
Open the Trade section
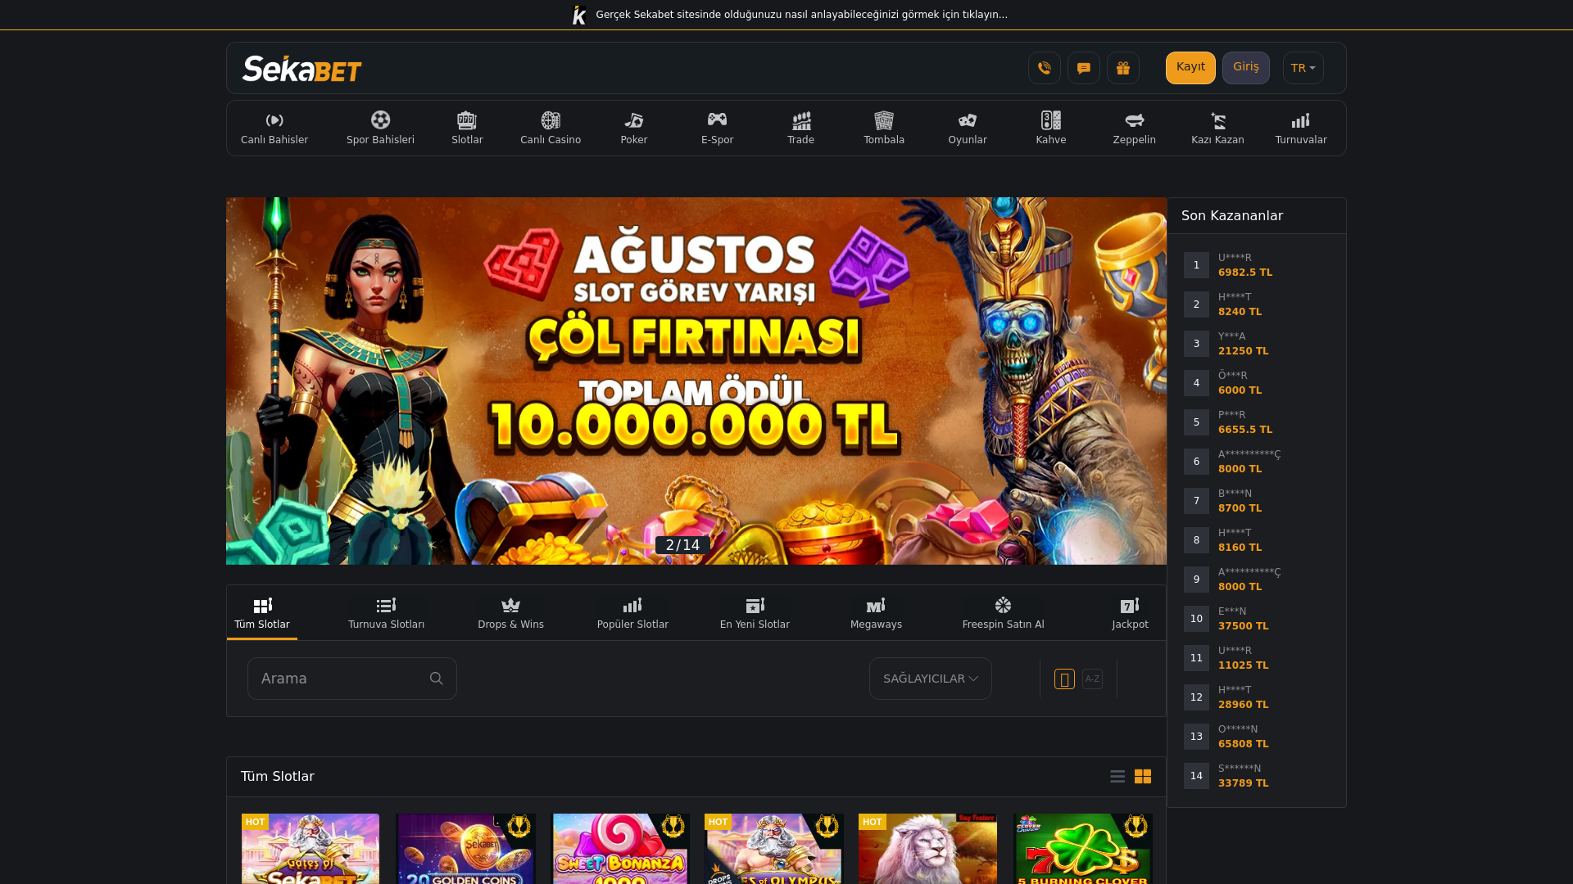coord(801,129)
